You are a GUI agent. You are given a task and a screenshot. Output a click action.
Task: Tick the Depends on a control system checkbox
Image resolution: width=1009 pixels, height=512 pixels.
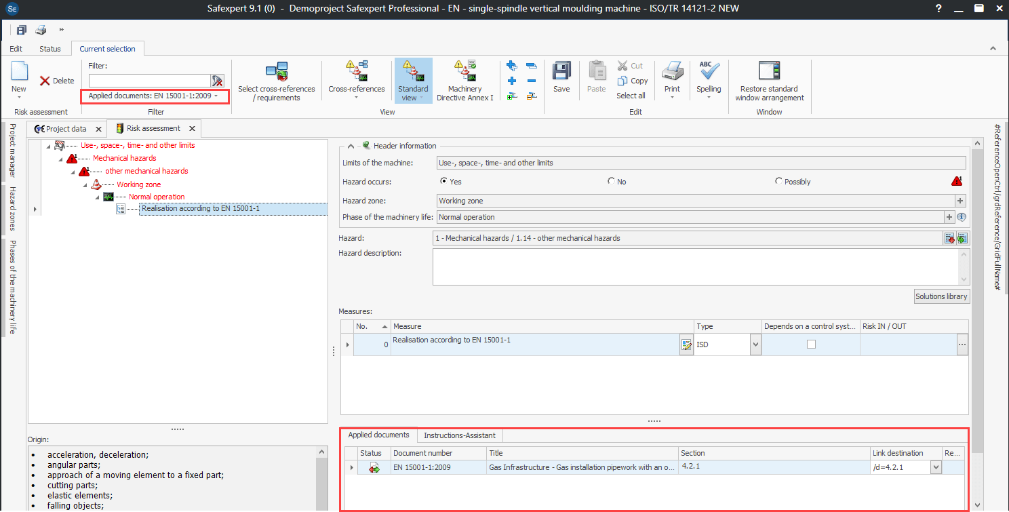click(x=811, y=344)
